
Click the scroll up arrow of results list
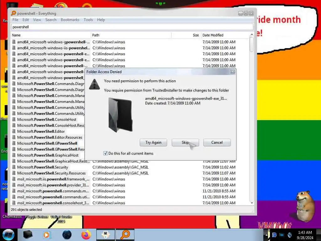[252, 35]
